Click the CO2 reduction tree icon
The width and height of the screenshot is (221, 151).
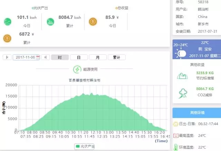click(x=181, y=93)
